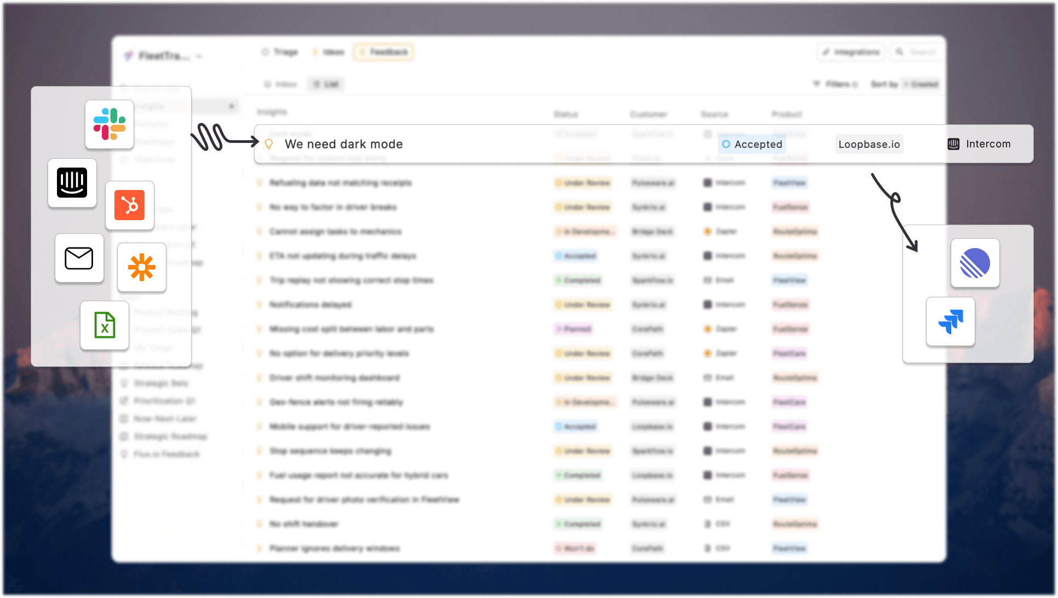Click the Intercom source label
This screenshot has height=598, width=1058.
[988, 144]
